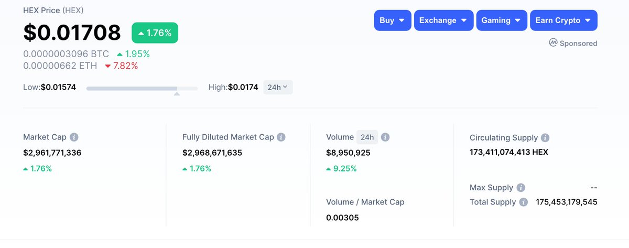The height and width of the screenshot is (248, 629).
Task: Click the Sponsored logo icon
Action: point(553,43)
